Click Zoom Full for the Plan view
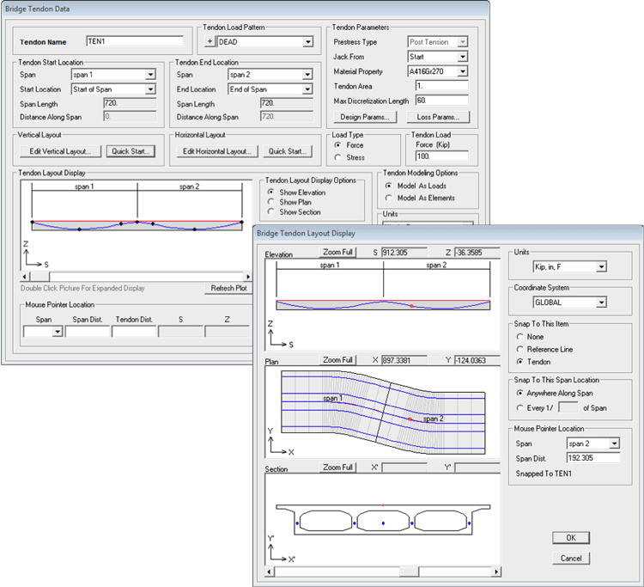Image resolution: width=644 pixels, height=587 pixels. (337, 360)
